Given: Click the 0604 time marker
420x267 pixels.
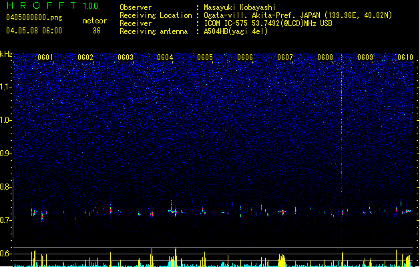Looking at the screenshot, I should click(165, 57).
